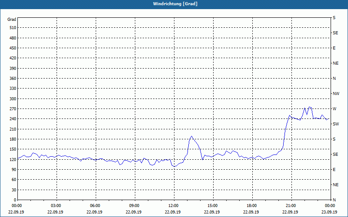Click the 18:00 time axis label
348x217 pixels.
(251, 206)
